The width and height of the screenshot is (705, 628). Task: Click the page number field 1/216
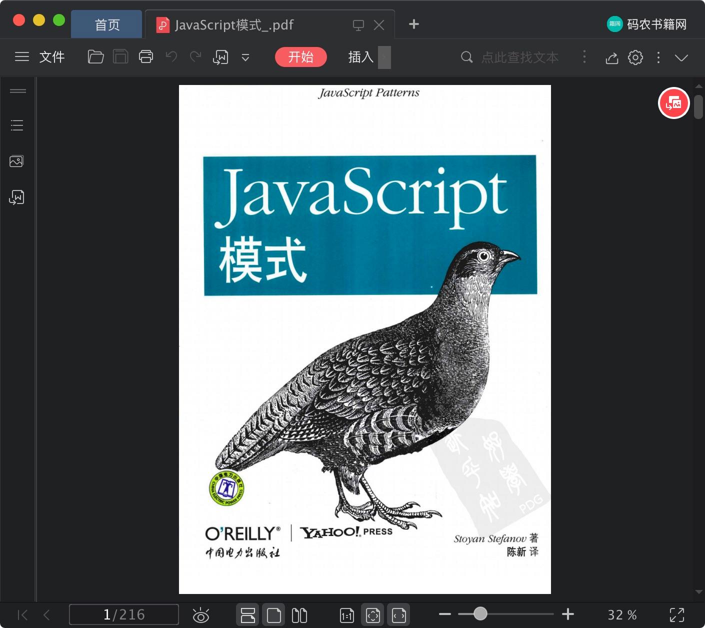[x=124, y=614]
